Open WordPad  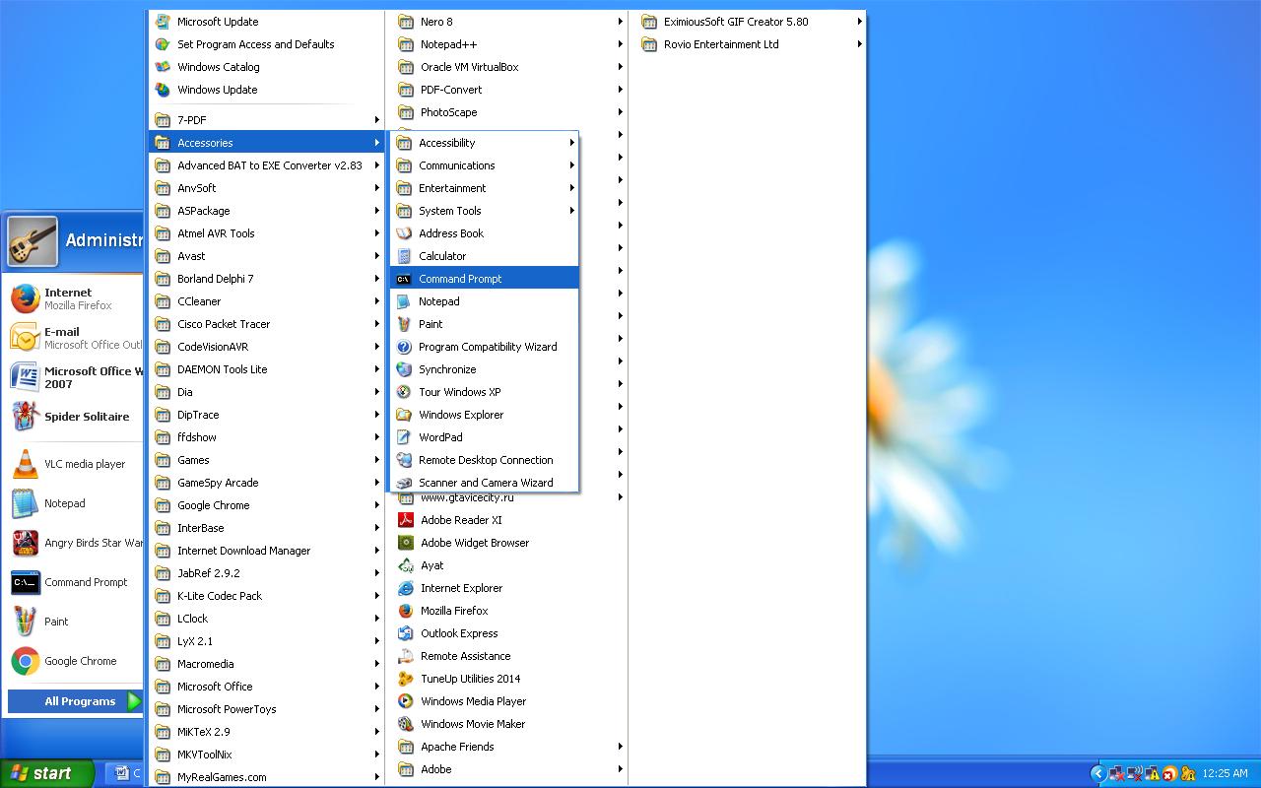[484, 437]
